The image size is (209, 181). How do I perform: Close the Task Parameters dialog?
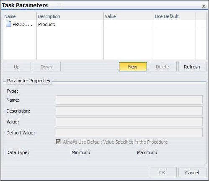(204, 6)
